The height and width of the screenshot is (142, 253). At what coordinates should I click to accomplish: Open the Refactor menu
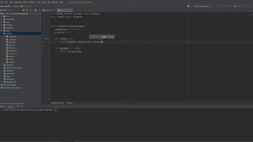click(x=32, y=2)
